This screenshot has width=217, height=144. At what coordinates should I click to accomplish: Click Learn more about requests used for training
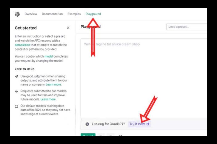click(x=48, y=99)
